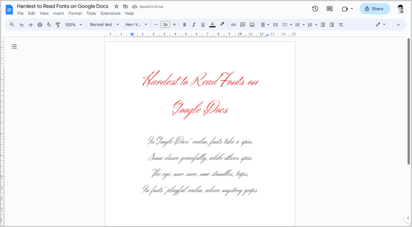Star the document title
This screenshot has width=412, height=227.
click(116, 6)
